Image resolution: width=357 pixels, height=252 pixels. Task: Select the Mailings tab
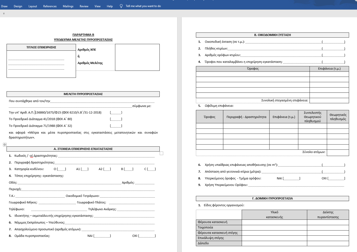coord(68,6)
